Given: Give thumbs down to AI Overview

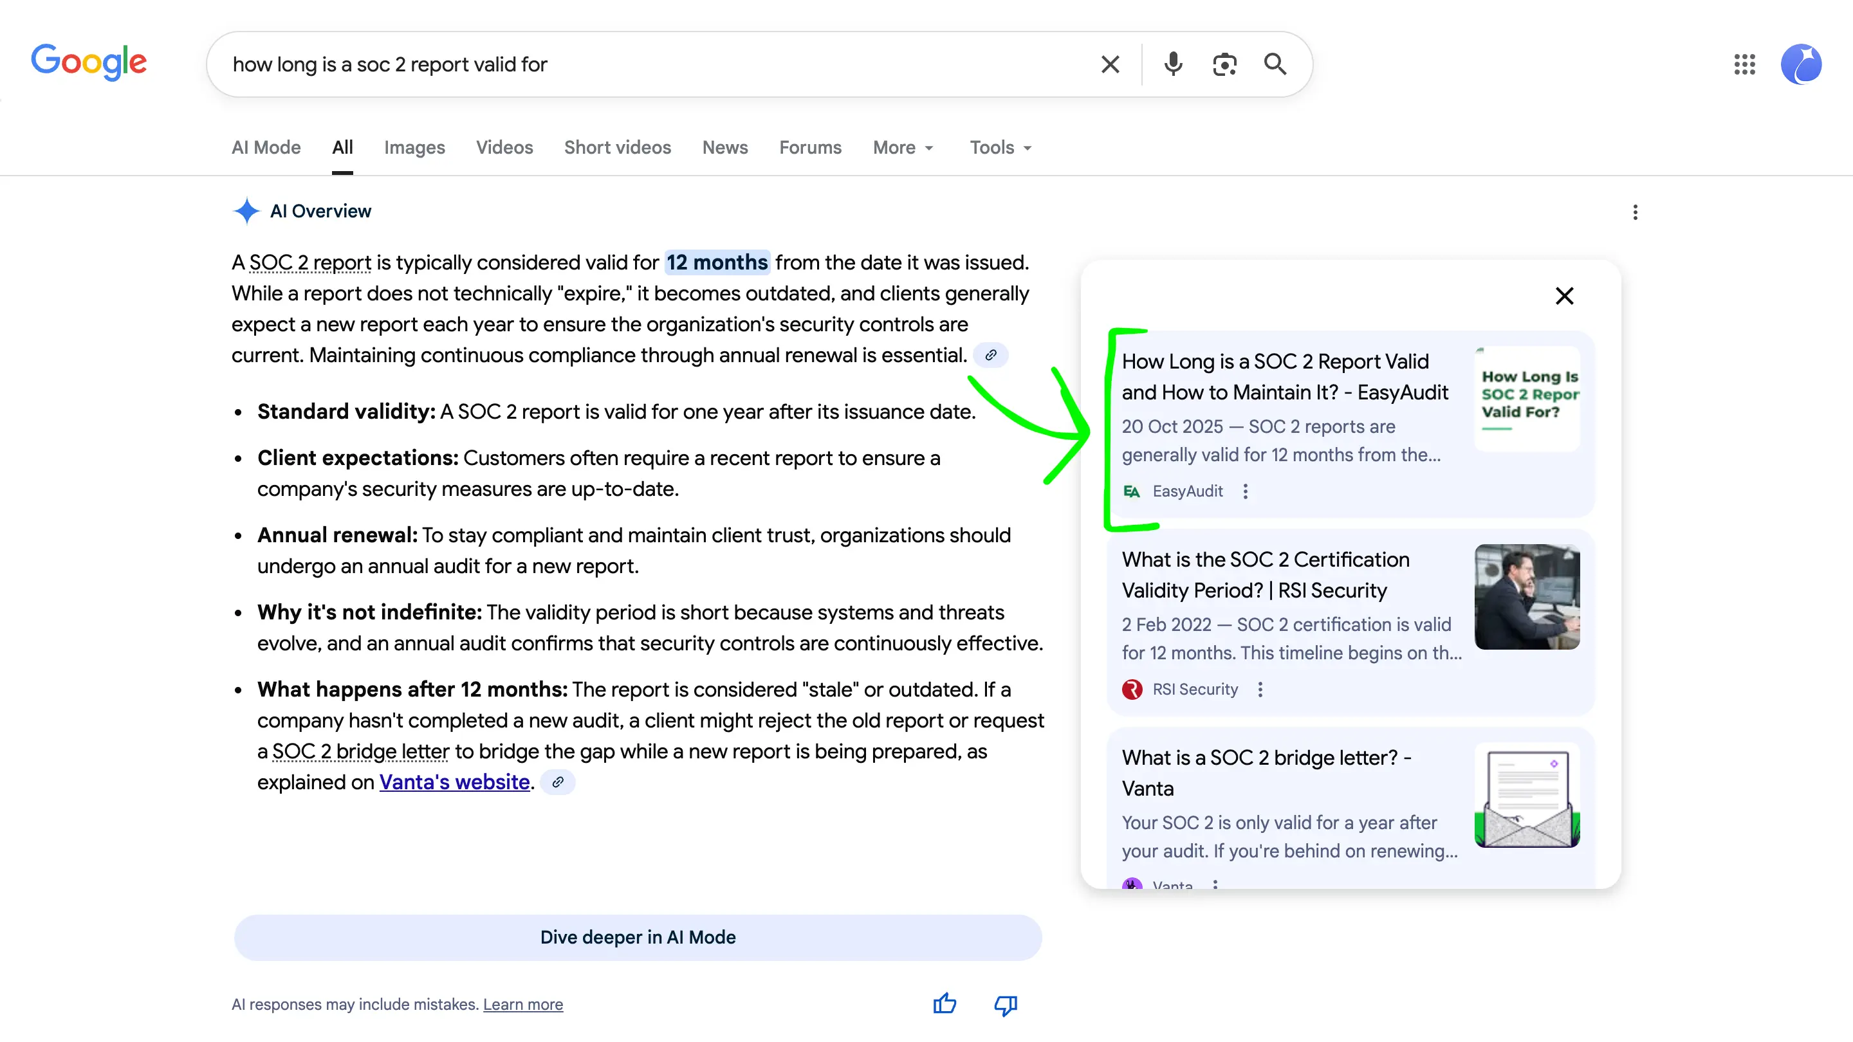Looking at the screenshot, I should (1005, 1004).
